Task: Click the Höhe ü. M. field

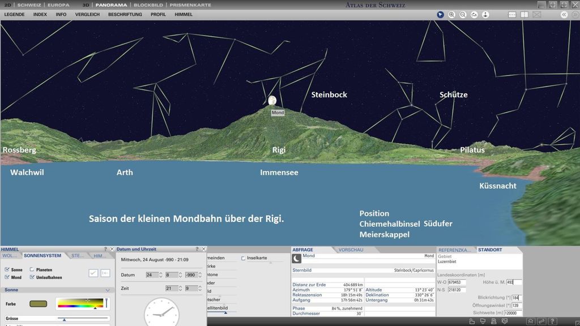Action: pos(514,282)
